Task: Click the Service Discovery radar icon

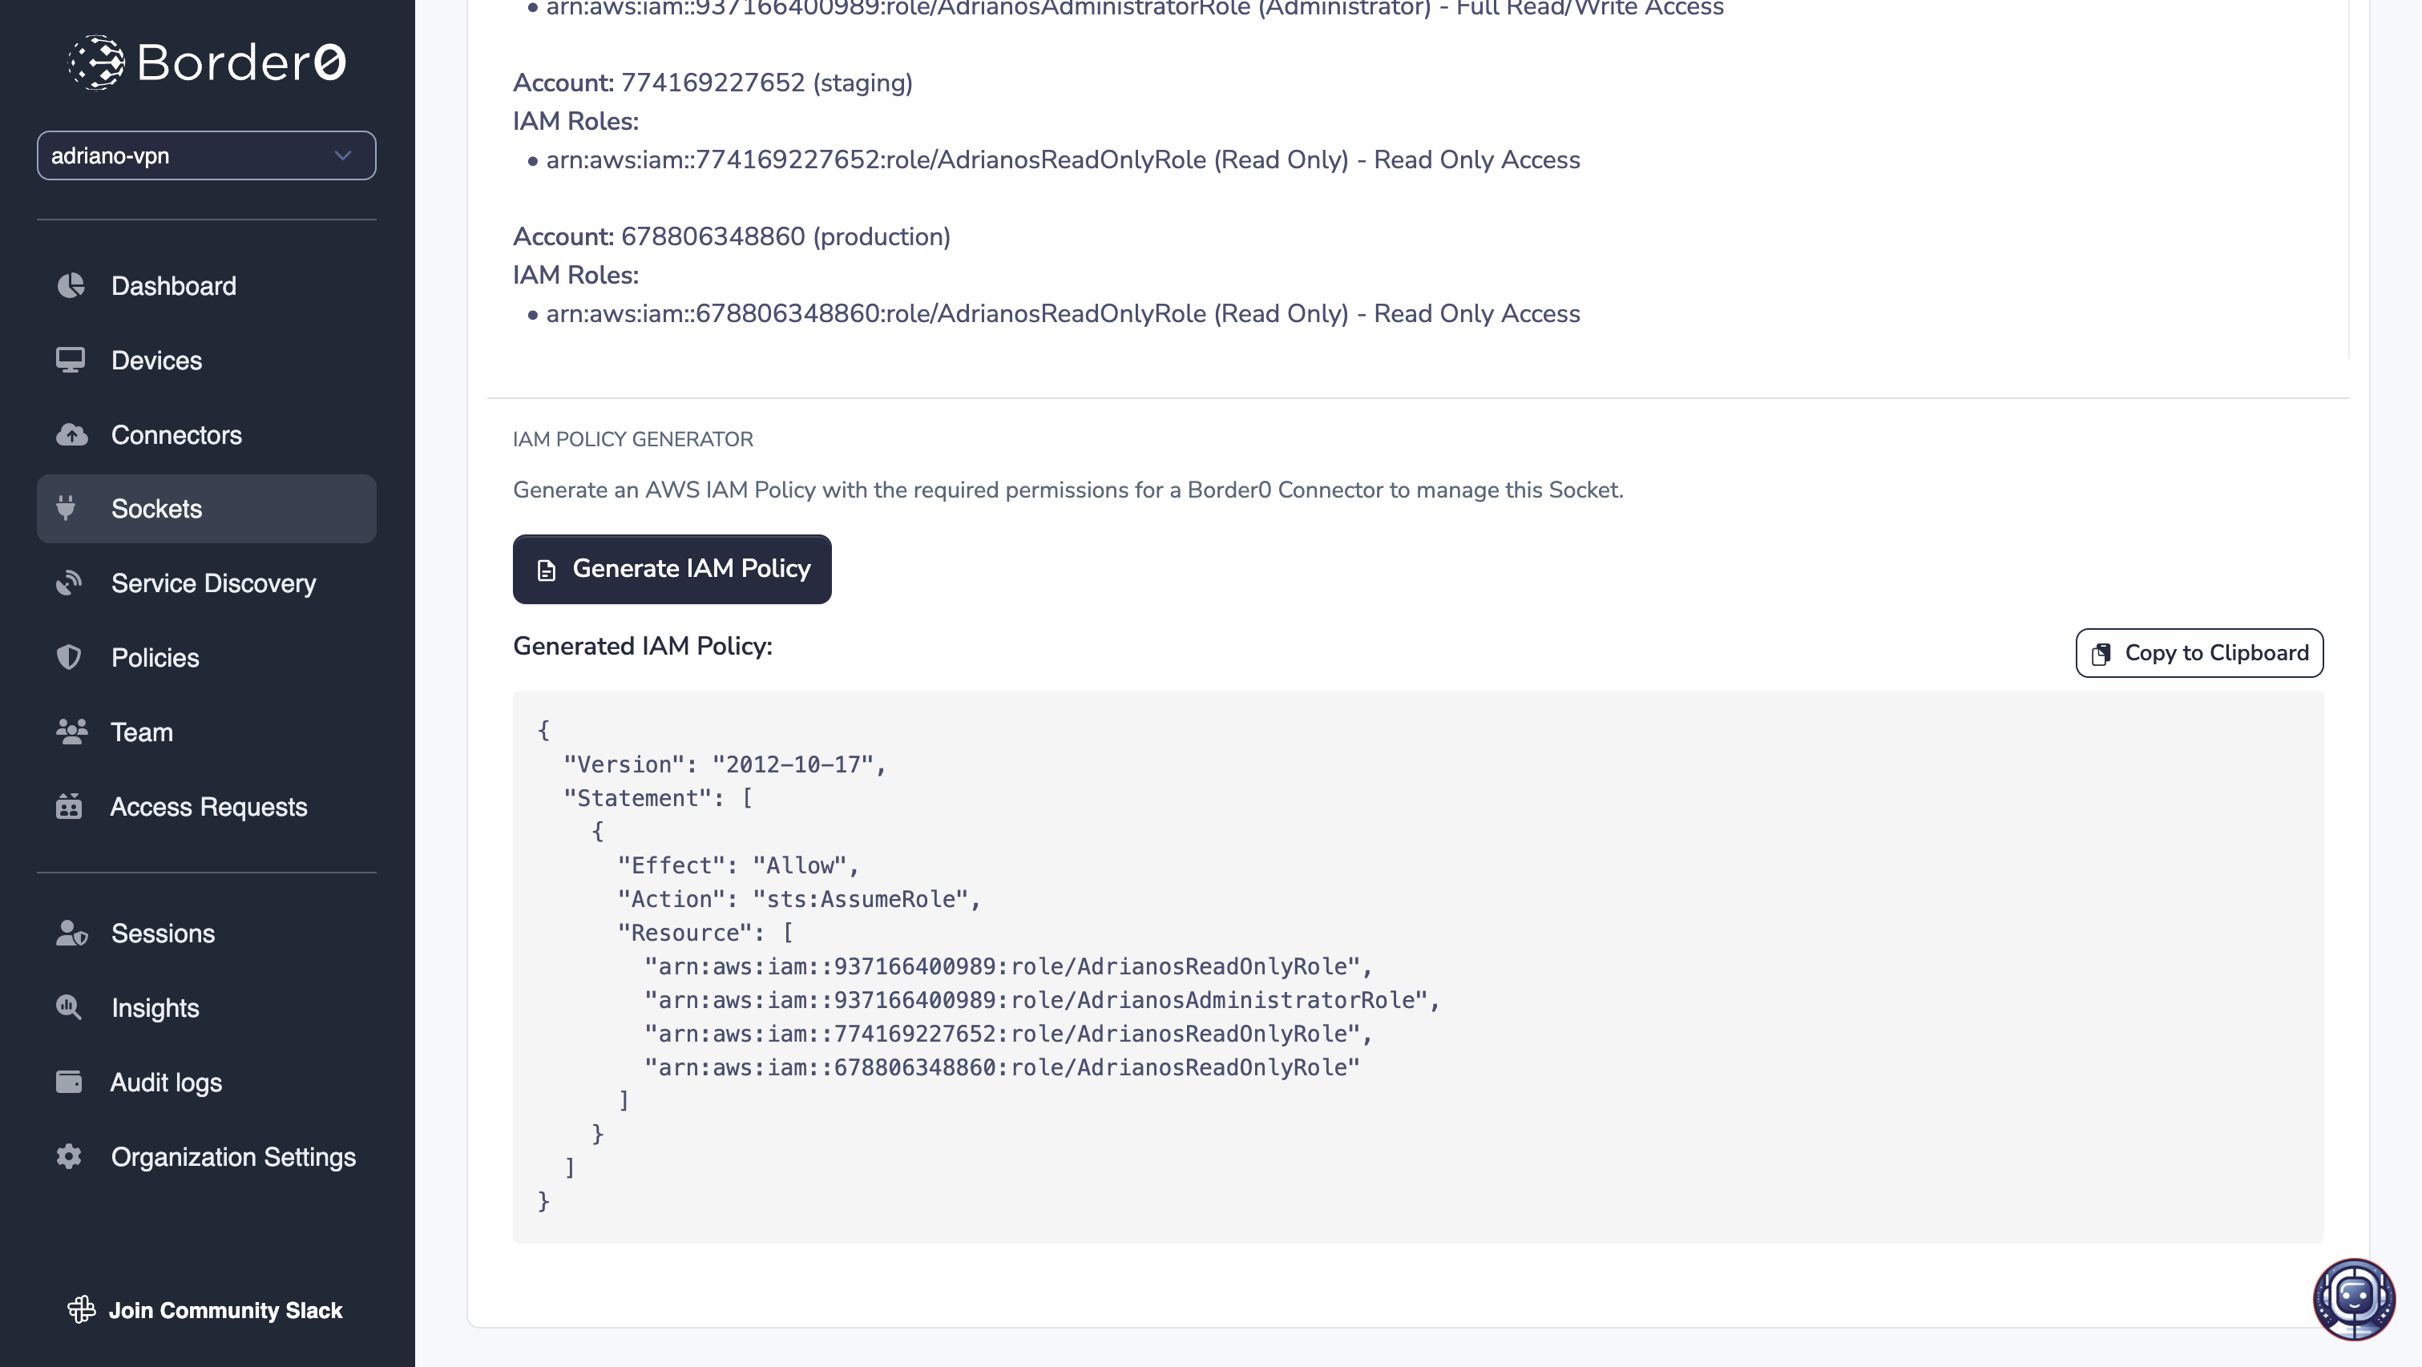Action: (70, 583)
